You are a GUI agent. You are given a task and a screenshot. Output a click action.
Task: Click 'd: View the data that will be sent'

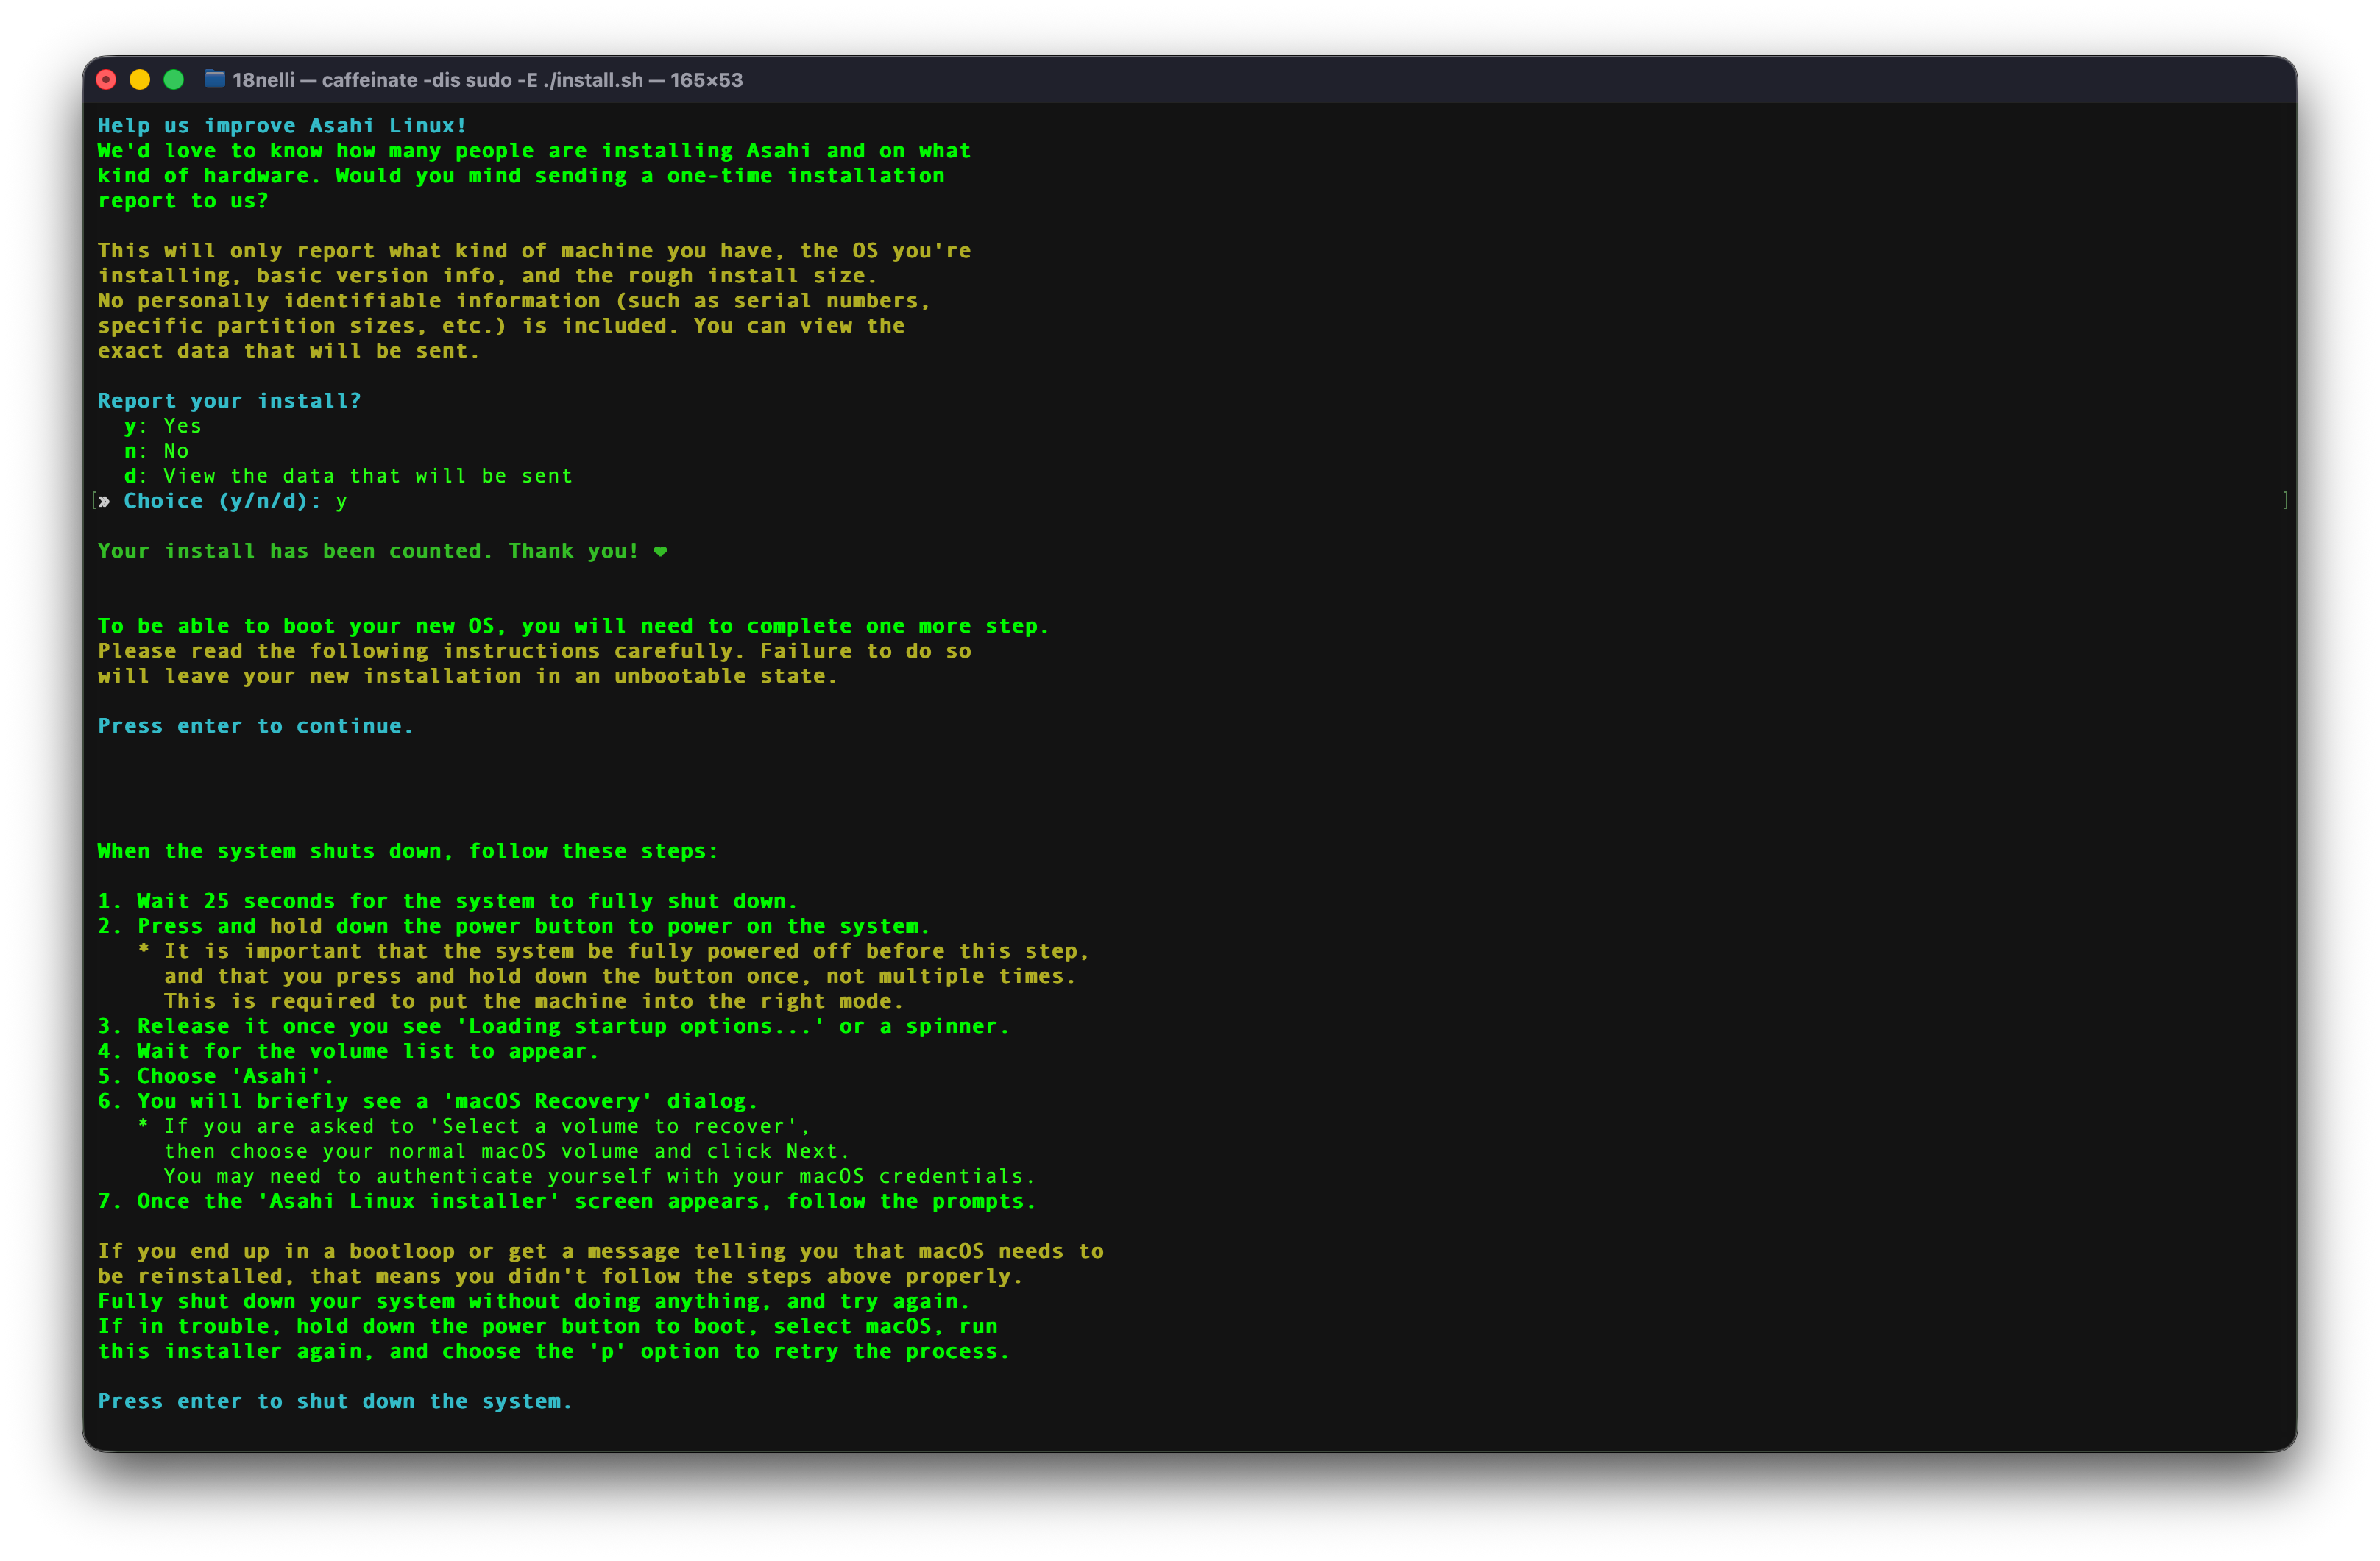tap(348, 476)
